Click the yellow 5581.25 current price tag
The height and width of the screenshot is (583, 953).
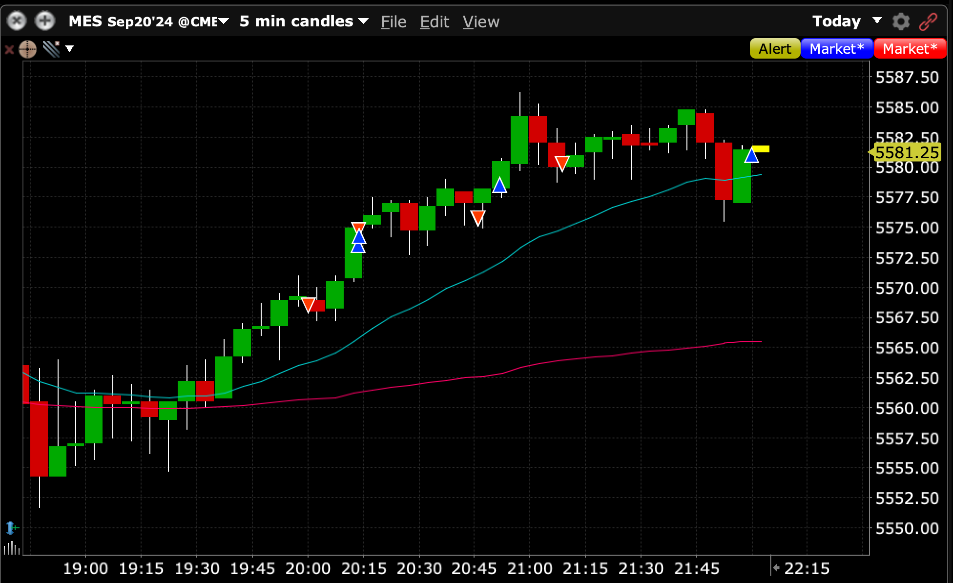click(x=905, y=153)
